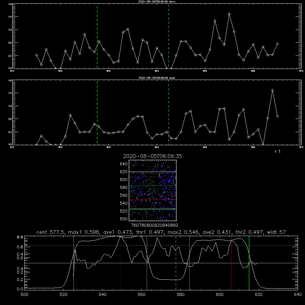Image resolution: width=305 pixels, height=305 pixels.
Task: Click the upper white horizontal line in scatter image
Action: pyautogui.click(x=153, y=172)
